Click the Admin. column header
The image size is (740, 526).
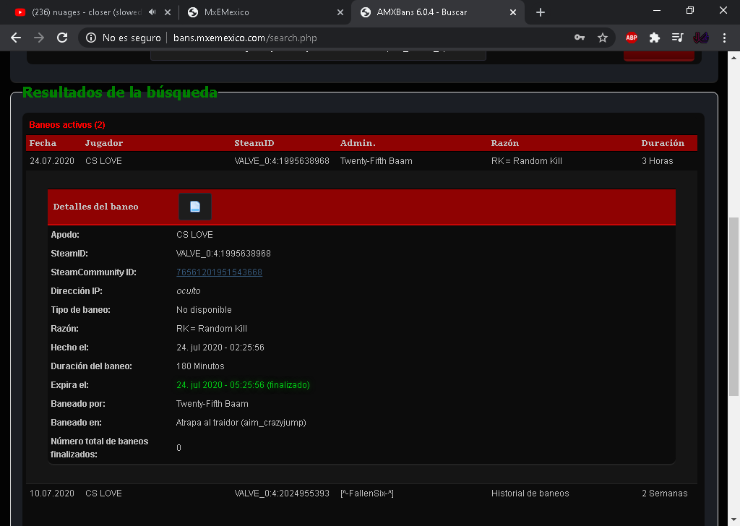tap(358, 143)
